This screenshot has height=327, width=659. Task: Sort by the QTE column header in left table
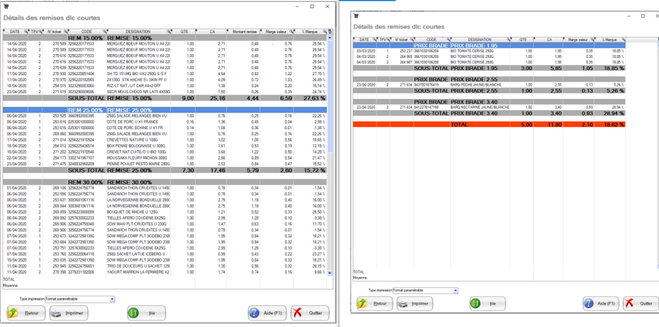pos(191,31)
